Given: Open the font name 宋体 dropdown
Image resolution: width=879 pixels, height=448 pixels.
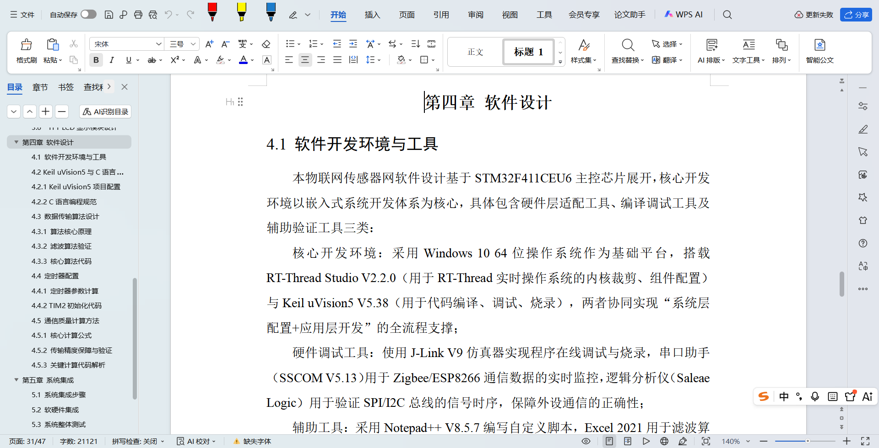Looking at the screenshot, I should point(158,44).
